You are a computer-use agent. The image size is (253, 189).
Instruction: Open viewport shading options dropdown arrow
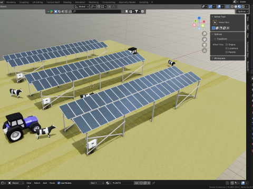click(x=247, y=7)
